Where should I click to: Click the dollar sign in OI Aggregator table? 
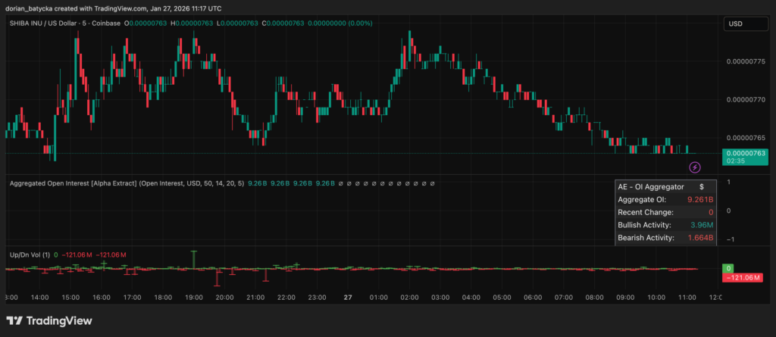pyautogui.click(x=702, y=186)
